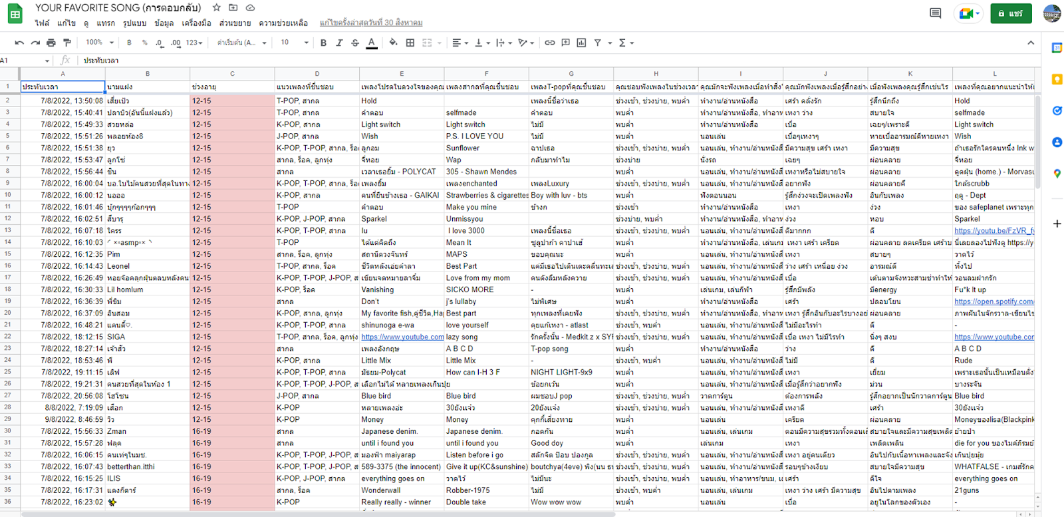
Task: Open the แทรก menu
Action: pyautogui.click(x=106, y=23)
